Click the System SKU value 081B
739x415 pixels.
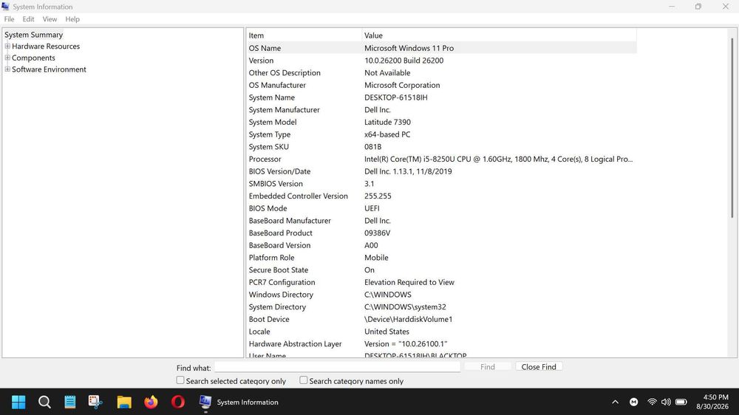tap(372, 146)
